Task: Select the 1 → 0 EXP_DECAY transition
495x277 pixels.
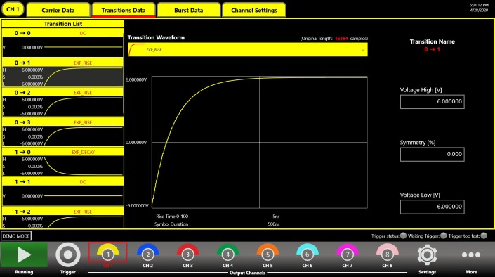Action: [62, 162]
